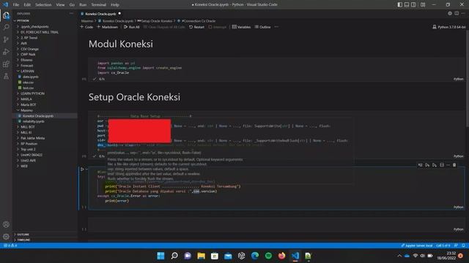Click Execute Cell and Below icon

click(x=435, y=165)
